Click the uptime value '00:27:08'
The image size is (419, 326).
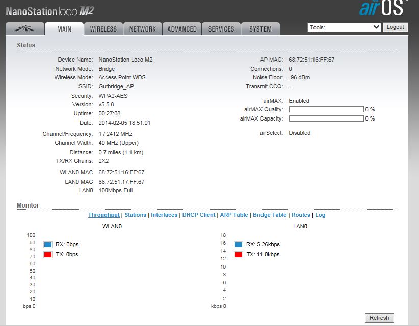coord(110,113)
